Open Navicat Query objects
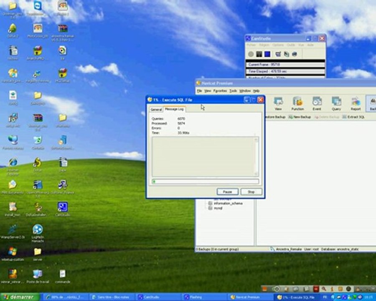This screenshot has height=301, width=376. point(336,104)
